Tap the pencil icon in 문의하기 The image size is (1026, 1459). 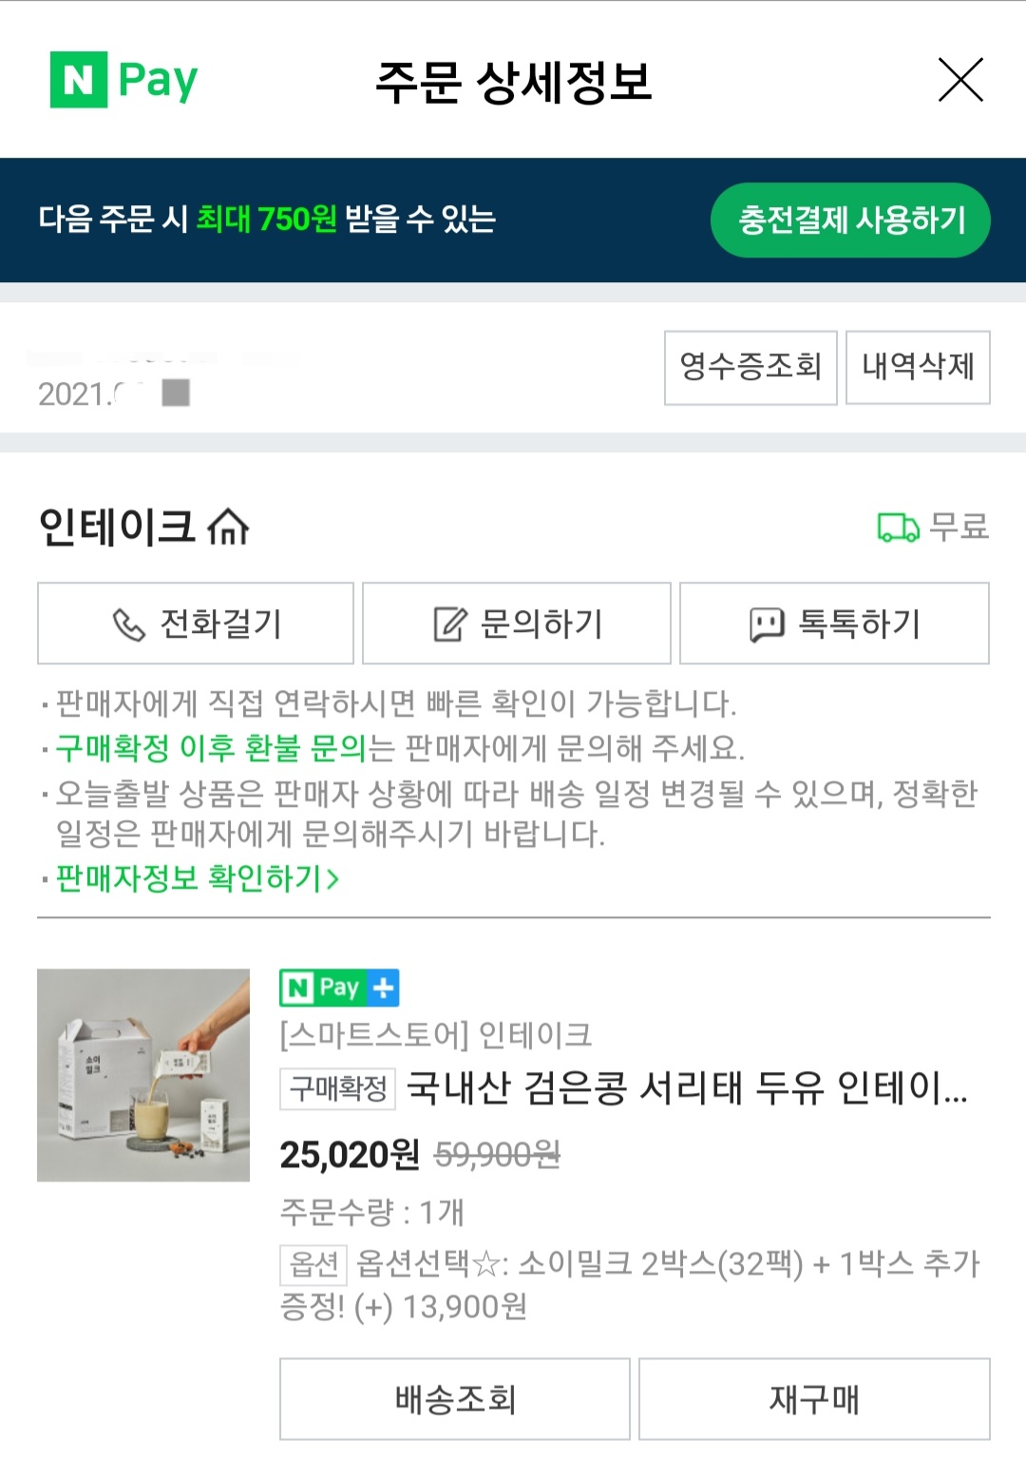(x=450, y=624)
